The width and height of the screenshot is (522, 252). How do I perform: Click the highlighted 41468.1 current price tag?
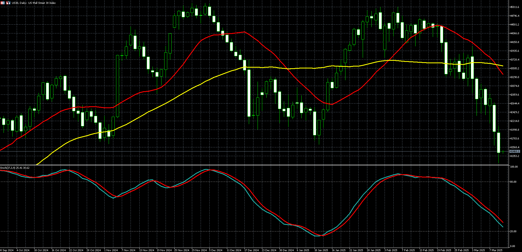click(x=515, y=151)
